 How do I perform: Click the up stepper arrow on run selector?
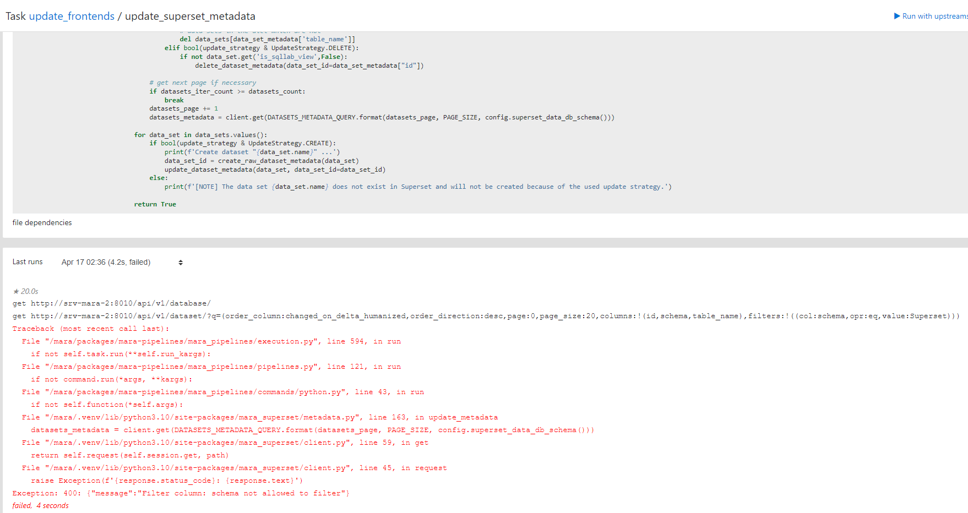tap(181, 260)
